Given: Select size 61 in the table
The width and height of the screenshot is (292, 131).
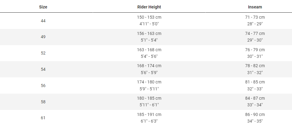Looking at the screenshot, I should coord(43,118).
